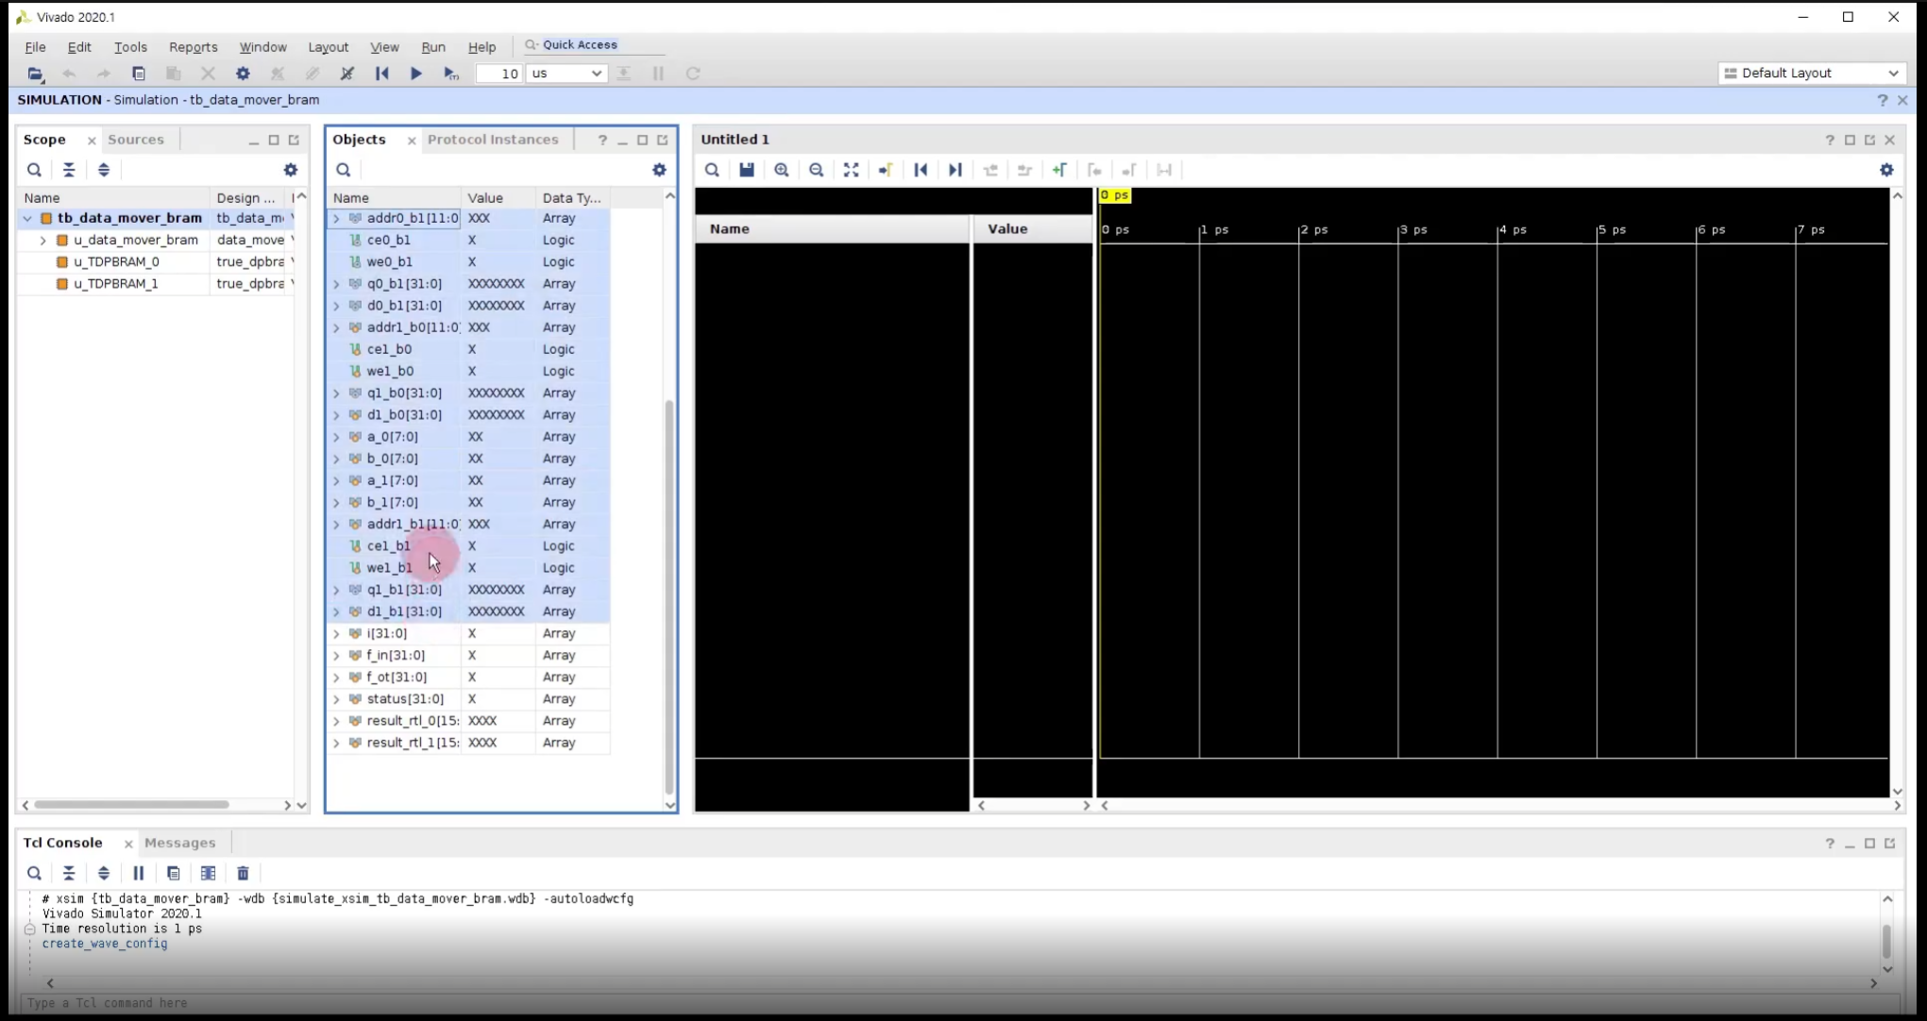Switch to Protocol Instances tab
The width and height of the screenshot is (1927, 1021).
493,140
